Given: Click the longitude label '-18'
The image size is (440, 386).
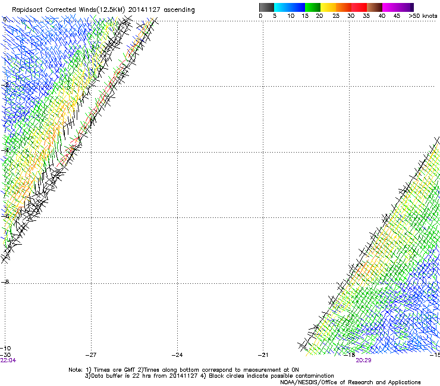Looking at the screenshot, I should click(350, 355).
